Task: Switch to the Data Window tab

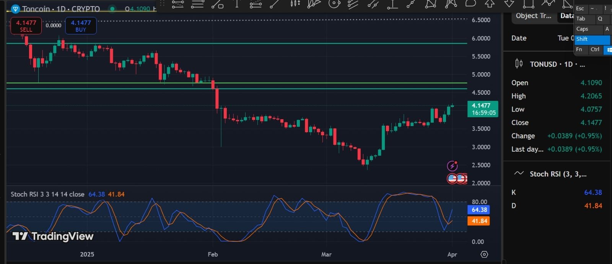Action: click(x=567, y=16)
